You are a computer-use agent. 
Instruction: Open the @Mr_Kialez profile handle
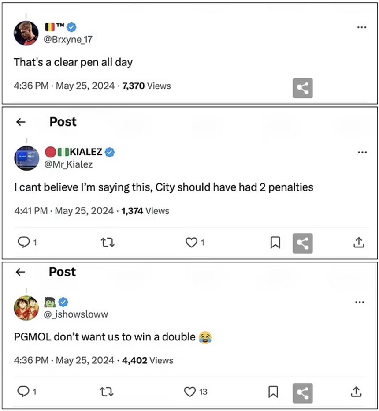tap(69, 164)
